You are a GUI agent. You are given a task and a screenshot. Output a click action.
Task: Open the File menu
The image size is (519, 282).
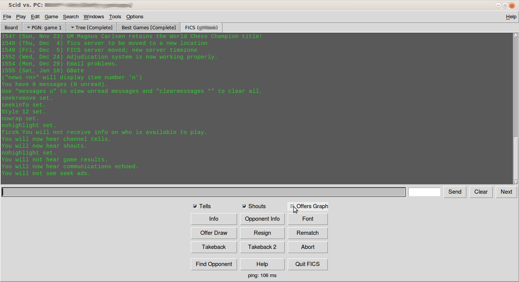tap(7, 17)
